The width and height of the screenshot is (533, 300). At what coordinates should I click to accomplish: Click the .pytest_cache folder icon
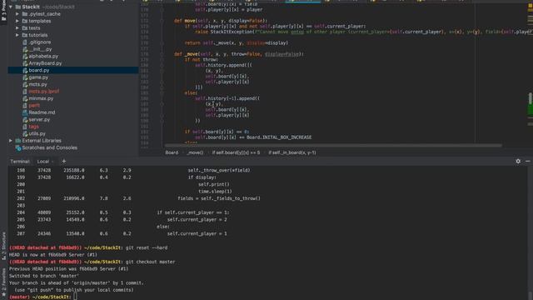point(25,14)
